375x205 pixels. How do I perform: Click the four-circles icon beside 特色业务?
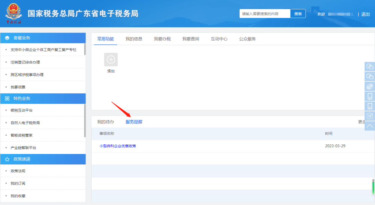pyautogui.click(x=7, y=99)
